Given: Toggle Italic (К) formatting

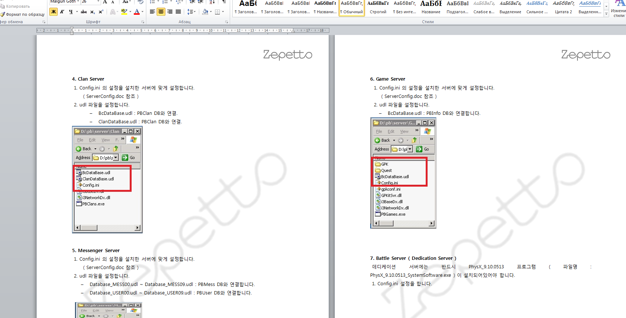Looking at the screenshot, I should tap(62, 12).
